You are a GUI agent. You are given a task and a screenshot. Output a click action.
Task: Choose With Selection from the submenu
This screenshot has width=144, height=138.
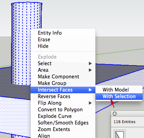[119, 96]
